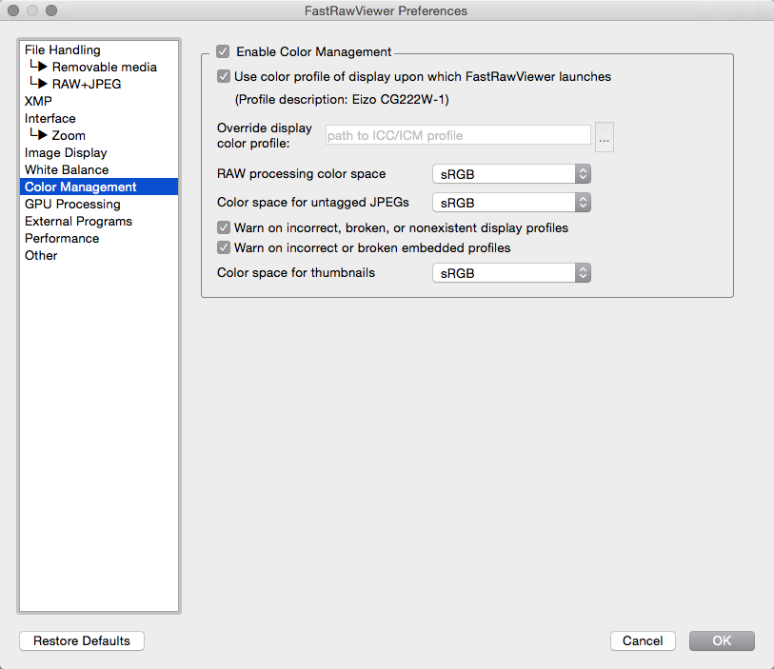The image size is (774, 669).
Task: Open Color space for untagged JPEGs dropdown
Action: tap(511, 203)
